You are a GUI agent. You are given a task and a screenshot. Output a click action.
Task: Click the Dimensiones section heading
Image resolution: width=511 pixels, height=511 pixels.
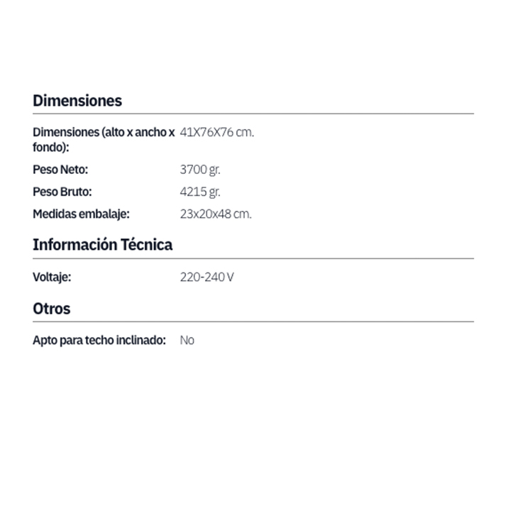[x=77, y=101]
